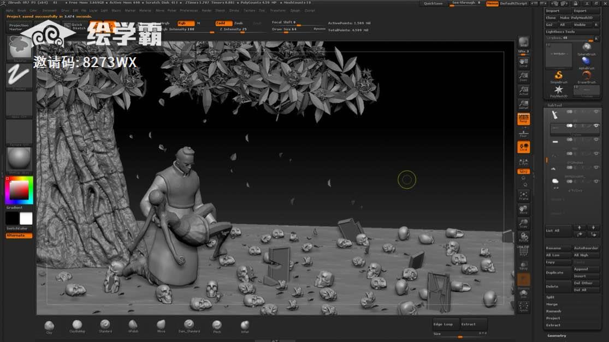609x342 pixels.
Task: Select the Inflat brush
Action: tap(245, 327)
